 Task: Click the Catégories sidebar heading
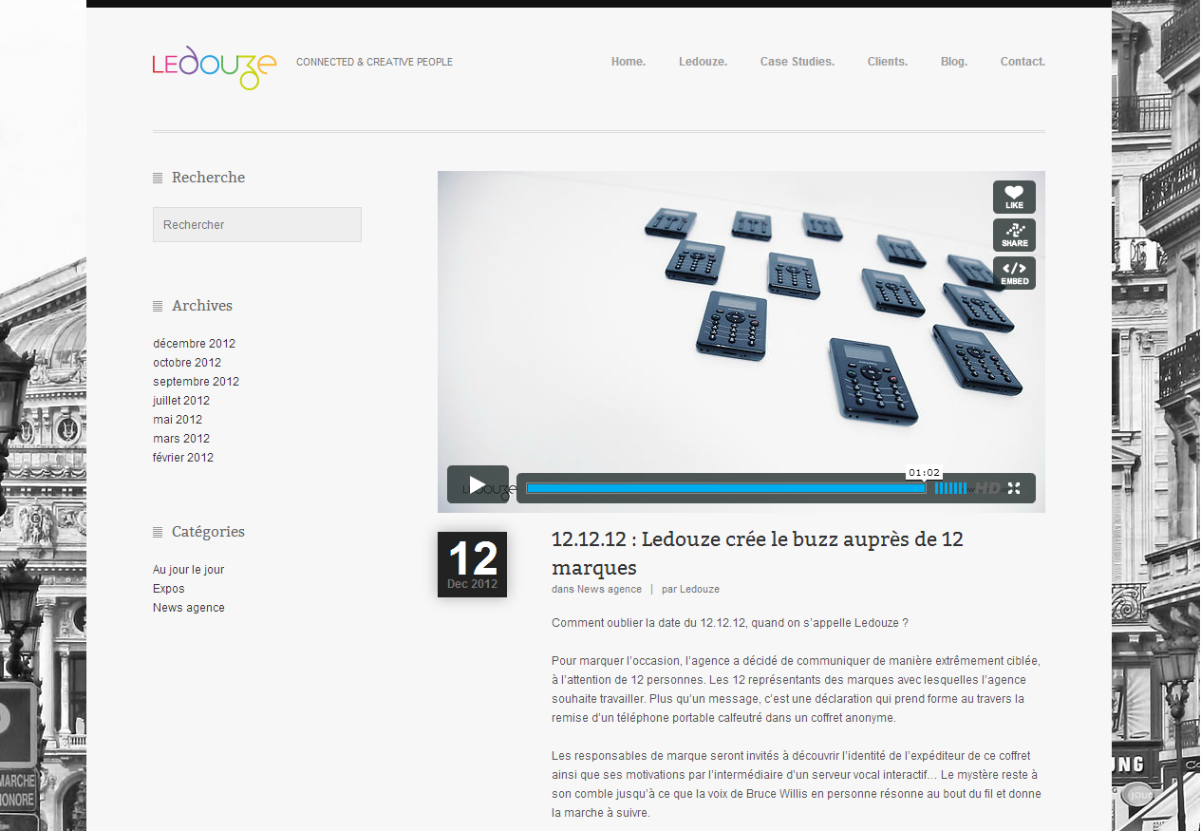[208, 532]
